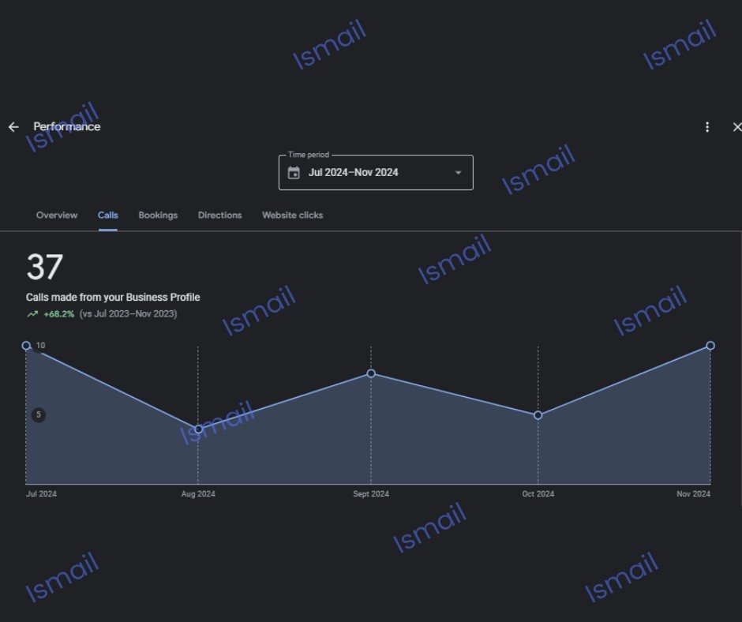Click the Jul 2024 data point on chart
Image resolution: width=742 pixels, height=622 pixels.
pos(26,346)
